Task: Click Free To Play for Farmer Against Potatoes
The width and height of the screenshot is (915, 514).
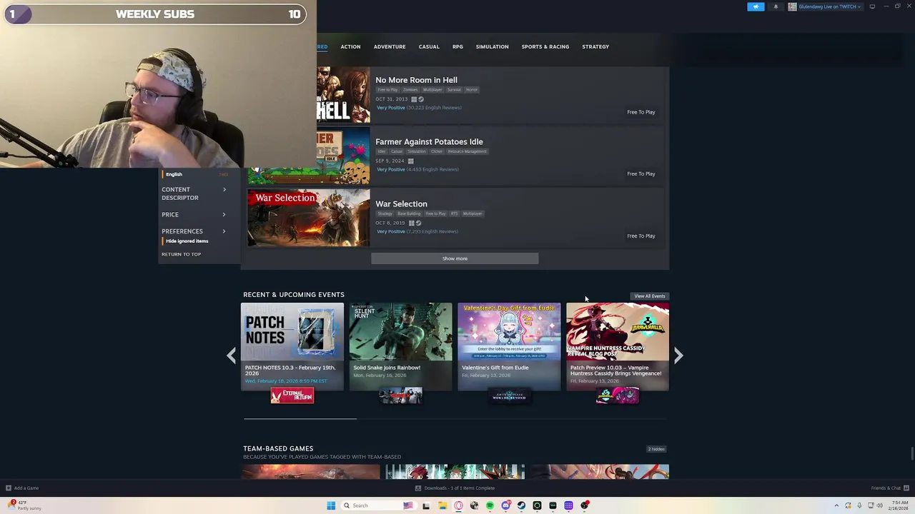Action: click(640, 173)
